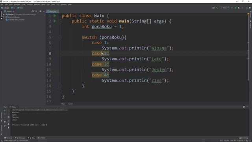Click the yellow inspection indicator atop editor scrollbar

pyautogui.click(x=248, y=14)
